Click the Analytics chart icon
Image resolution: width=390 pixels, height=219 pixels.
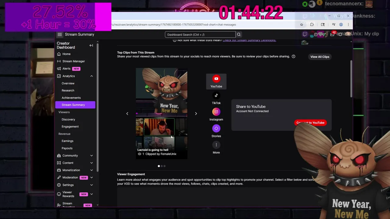click(x=59, y=76)
